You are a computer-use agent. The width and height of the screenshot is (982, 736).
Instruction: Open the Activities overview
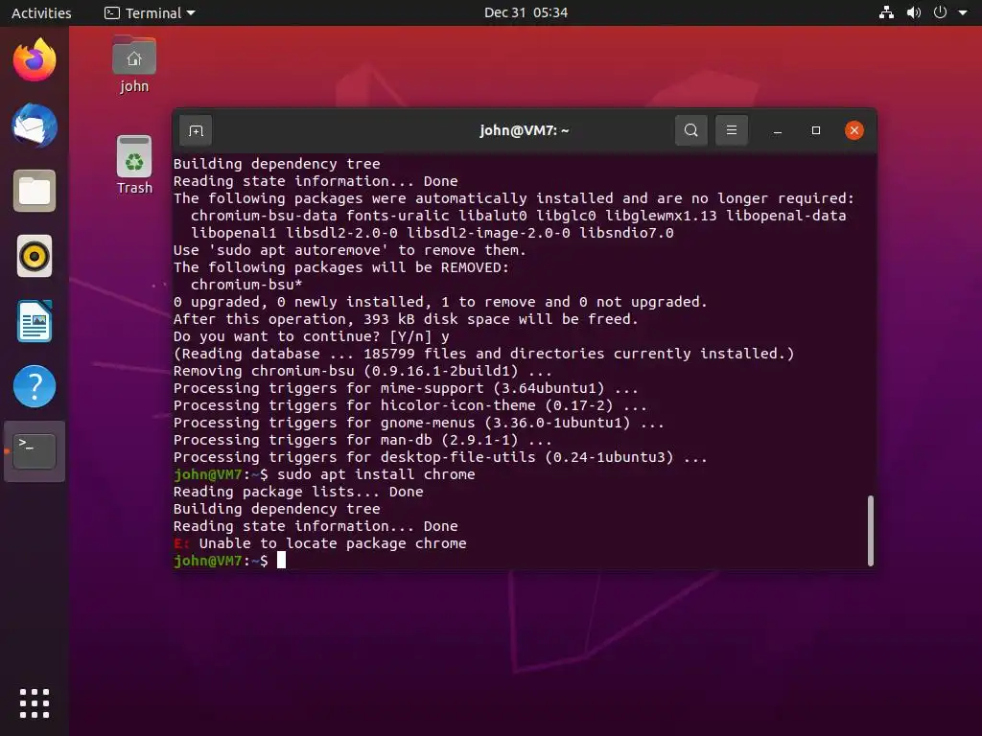(41, 12)
